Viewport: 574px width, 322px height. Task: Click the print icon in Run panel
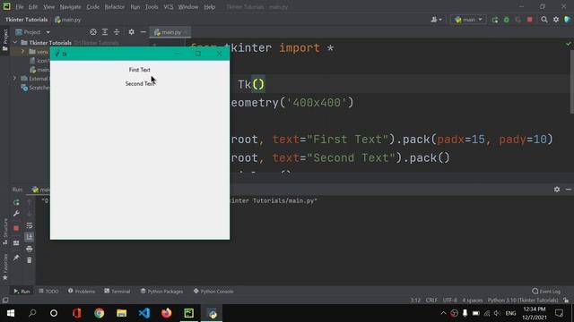point(30,249)
